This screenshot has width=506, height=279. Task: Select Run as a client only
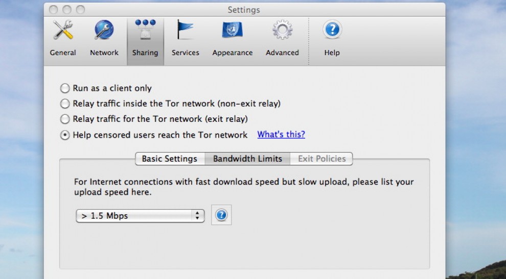point(65,88)
